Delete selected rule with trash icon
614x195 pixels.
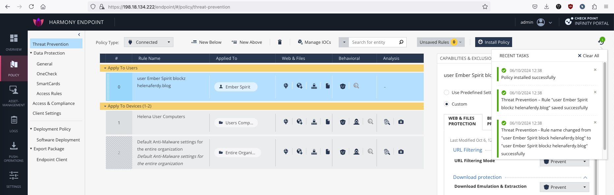[280, 42]
